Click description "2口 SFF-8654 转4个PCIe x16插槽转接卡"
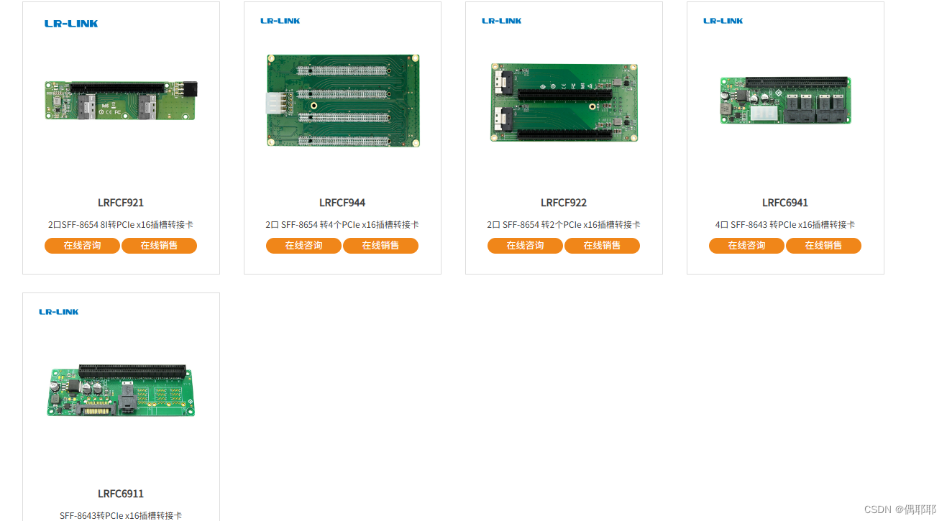The height and width of the screenshot is (521, 947). coord(342,225)
